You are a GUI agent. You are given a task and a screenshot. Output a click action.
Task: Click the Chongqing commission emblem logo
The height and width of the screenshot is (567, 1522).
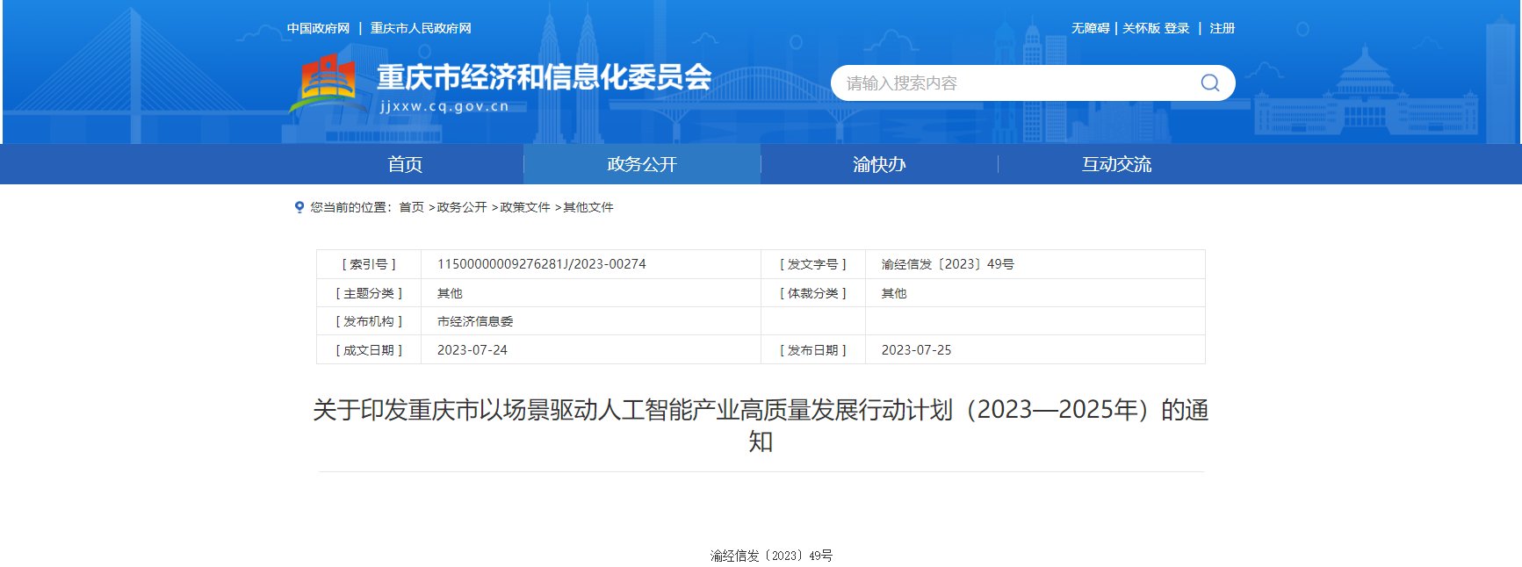tap(328, 83)
